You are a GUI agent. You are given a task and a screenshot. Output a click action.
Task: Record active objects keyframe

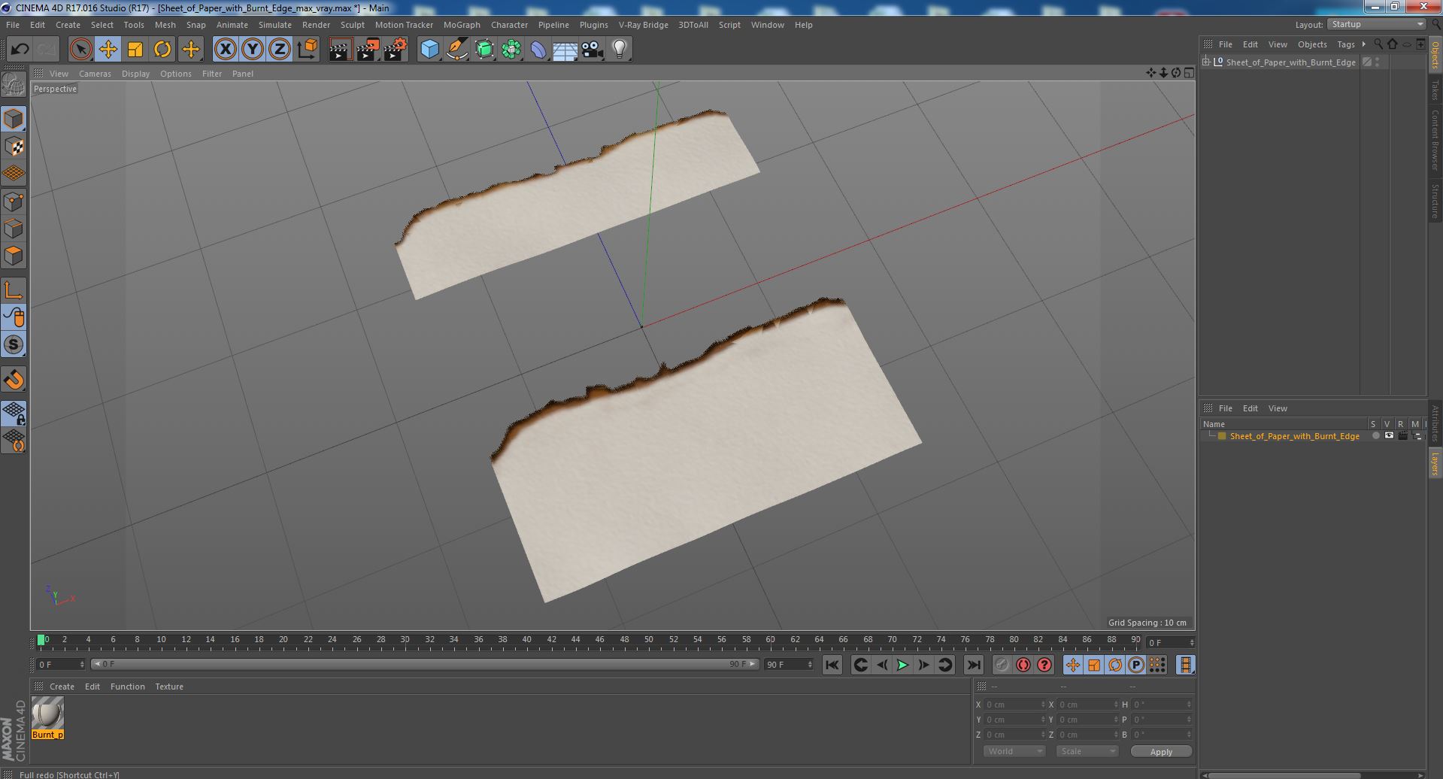tap(1002, 665)
